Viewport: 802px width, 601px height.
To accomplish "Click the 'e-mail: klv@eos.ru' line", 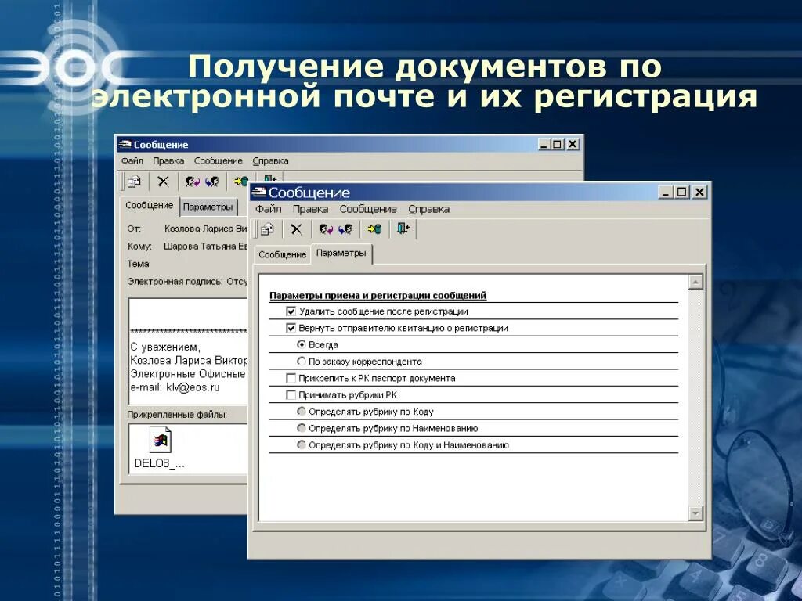I will pos(175,387).
